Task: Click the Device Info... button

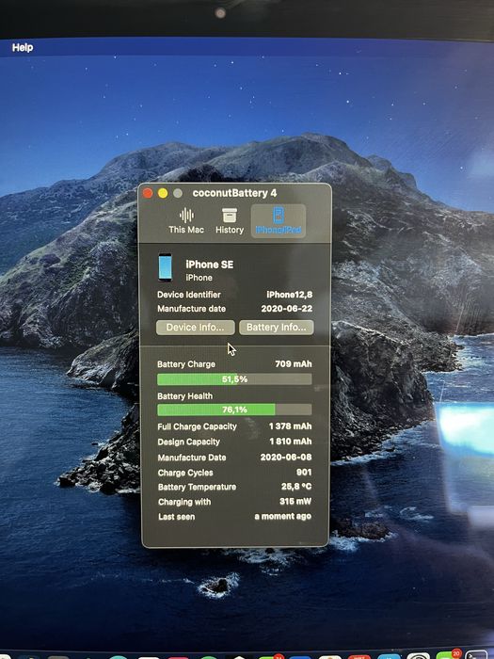Action: (x=196, y=328)
